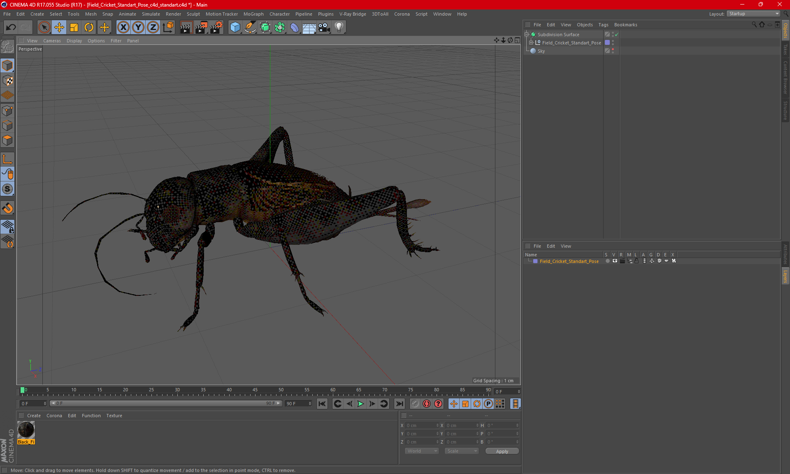Image resolution: width=790 pixels, height=474 pixels.
Task: Select the Black_Fi material thumbnail
Action: point(26,430)
